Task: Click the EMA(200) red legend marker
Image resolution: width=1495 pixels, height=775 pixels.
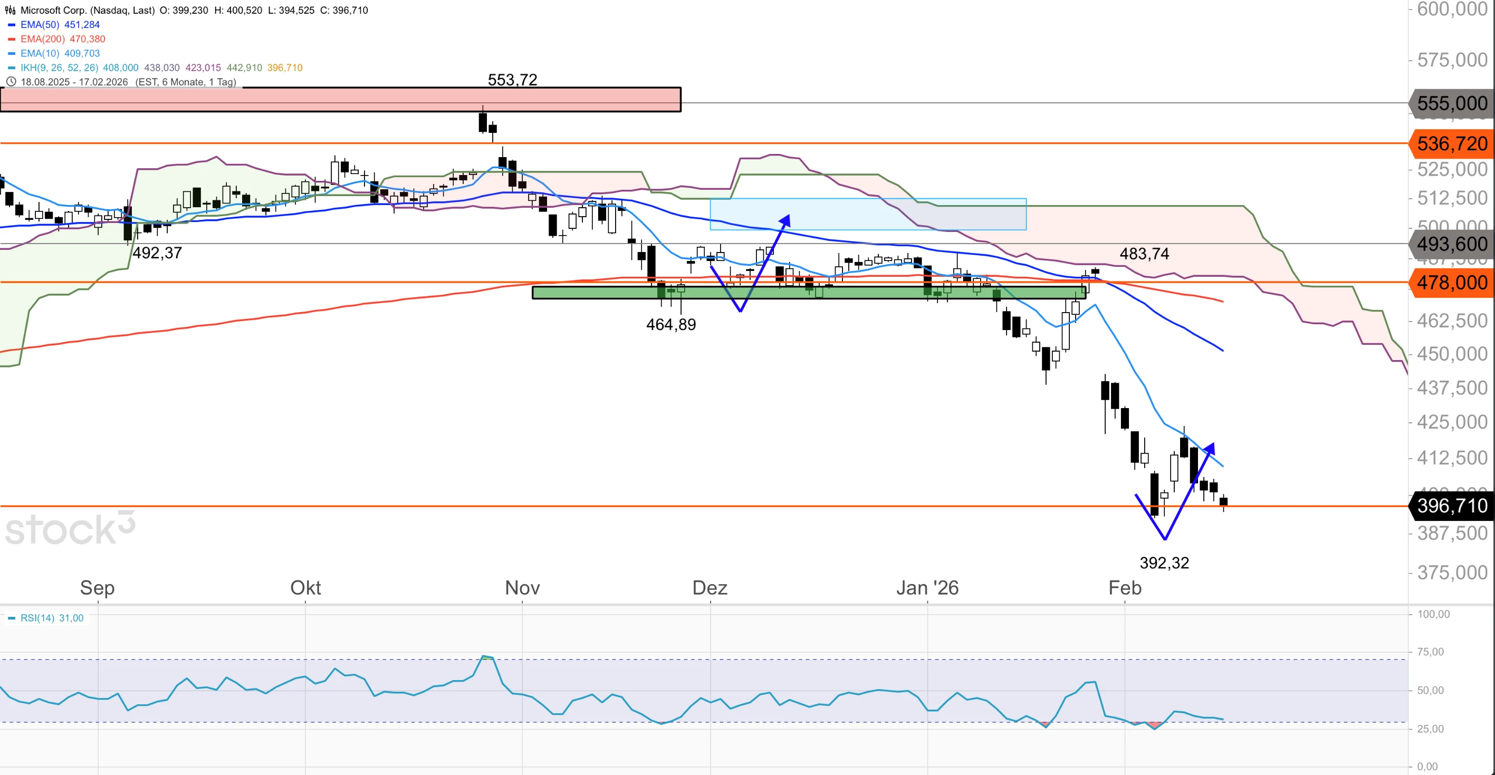Action: click(x=11, y=39)
